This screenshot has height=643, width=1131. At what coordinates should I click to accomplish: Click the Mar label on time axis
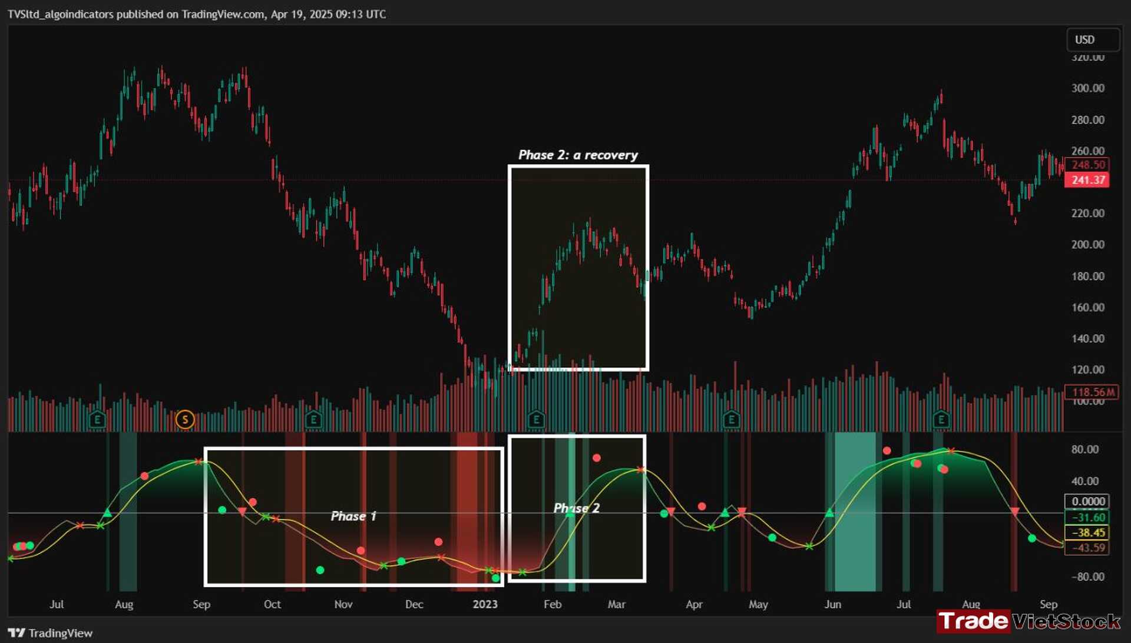pos(617,604)
